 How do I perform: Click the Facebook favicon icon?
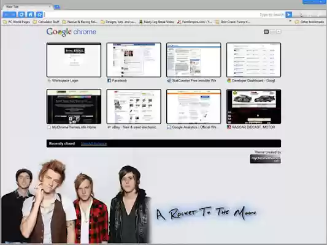(109, 81)
